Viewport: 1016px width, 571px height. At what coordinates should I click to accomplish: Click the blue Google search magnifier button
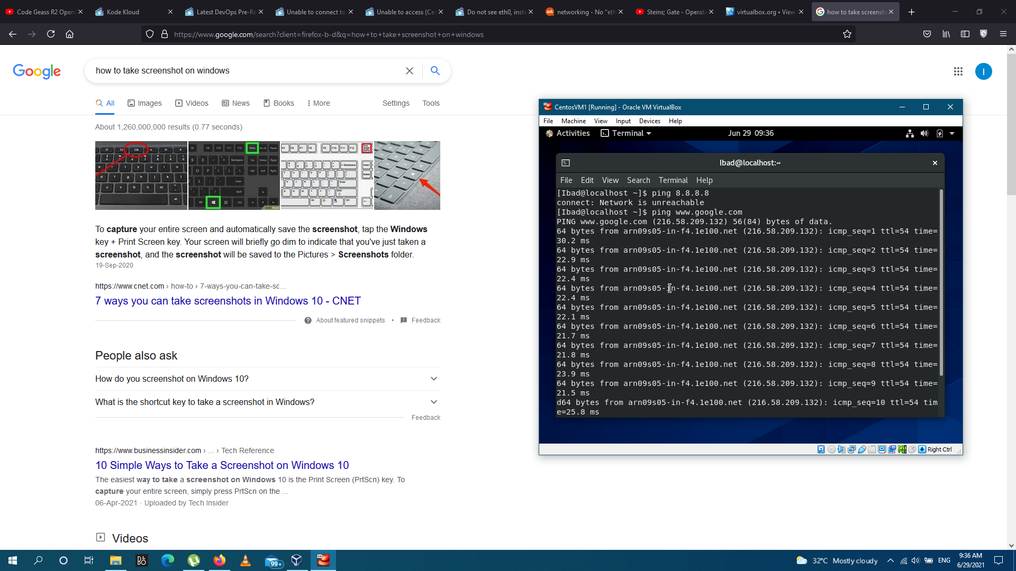pos(435,70)
